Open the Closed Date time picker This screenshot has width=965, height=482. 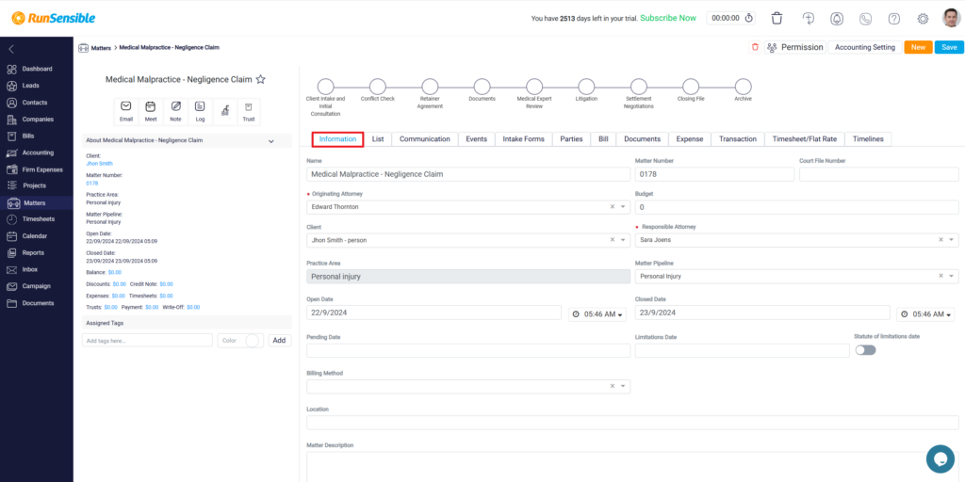pos(925,314)
